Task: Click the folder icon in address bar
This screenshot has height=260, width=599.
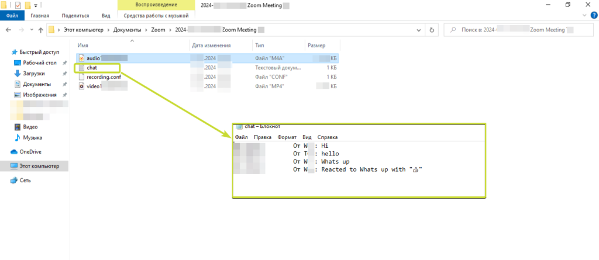Action: 51,30
